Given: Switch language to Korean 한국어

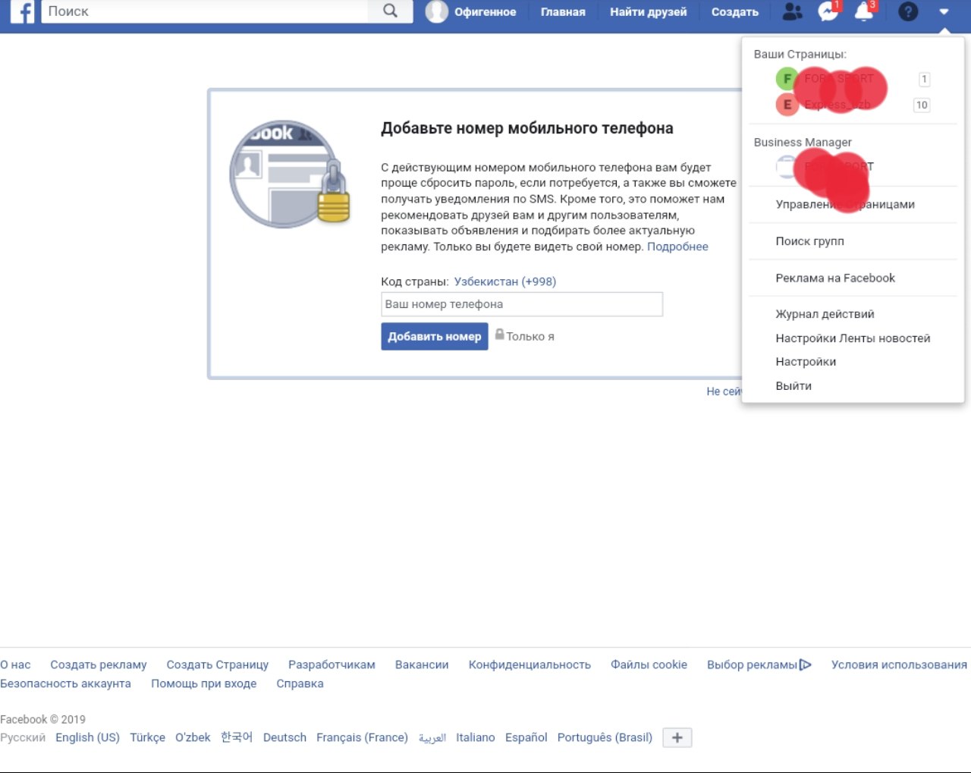Looking at the screenshot, I should point(237,737).
